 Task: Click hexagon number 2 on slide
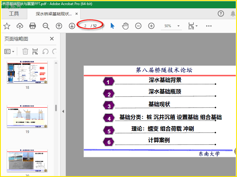[108, 94]
